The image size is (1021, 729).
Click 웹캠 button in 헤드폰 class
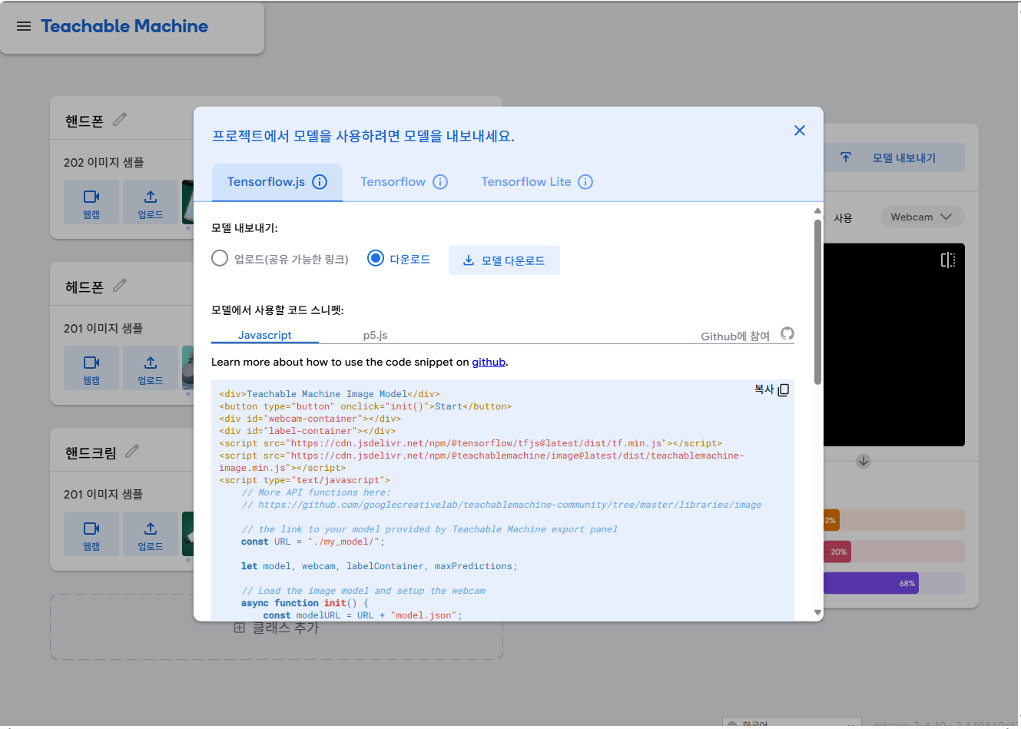click(x=91, y=368)
